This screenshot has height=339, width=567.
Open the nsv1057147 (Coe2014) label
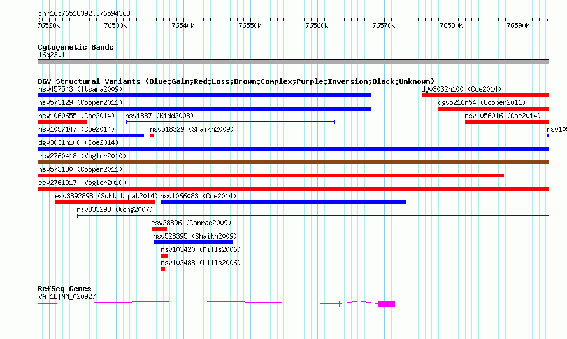(76, 129)
